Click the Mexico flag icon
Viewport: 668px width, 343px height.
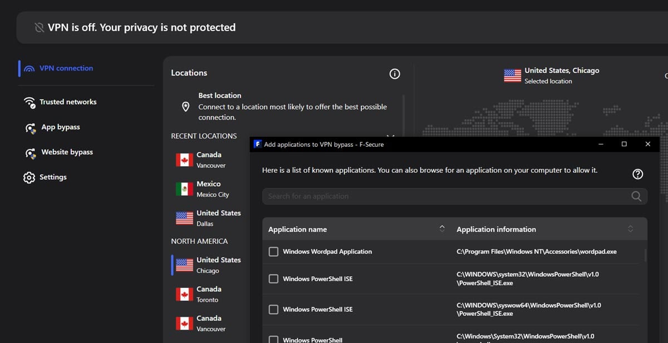(x=184, y=189)
